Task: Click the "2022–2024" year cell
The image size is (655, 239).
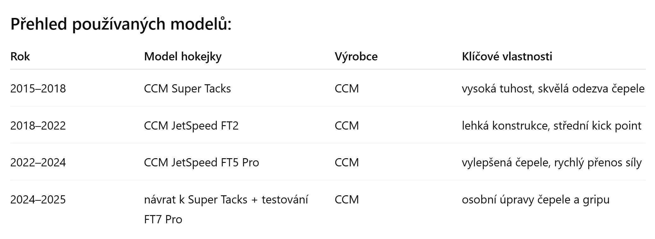Action: [38, 163]
